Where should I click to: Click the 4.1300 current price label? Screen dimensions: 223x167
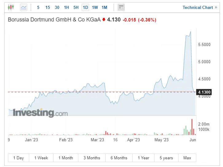pyautogui.click(x=204, y=92)
